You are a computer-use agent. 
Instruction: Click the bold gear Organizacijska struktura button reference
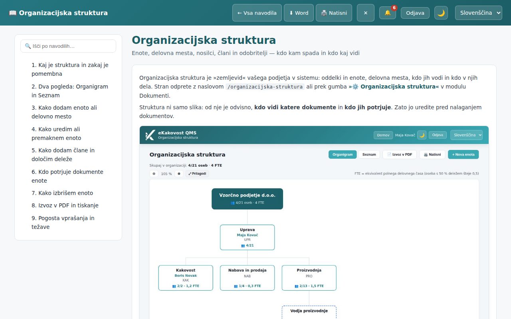pos(394,87)
